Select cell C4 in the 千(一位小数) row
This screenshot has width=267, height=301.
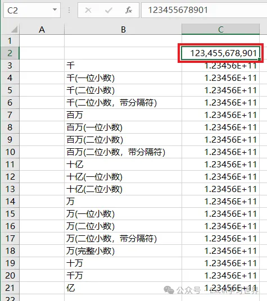point(220,78)
